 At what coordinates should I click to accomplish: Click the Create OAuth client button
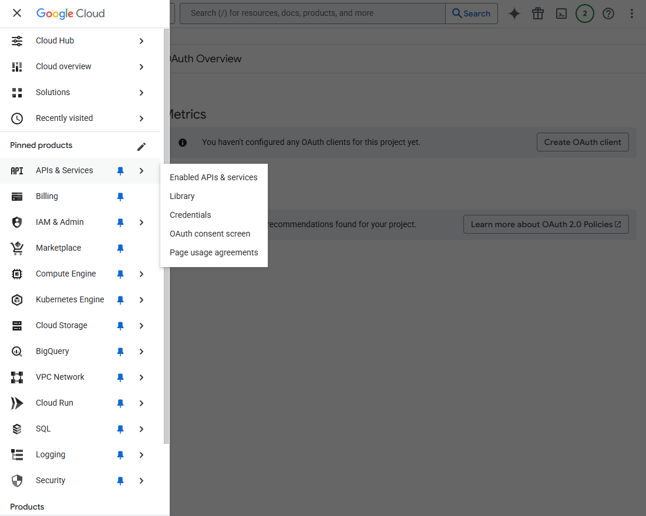click(x=583, y=142)
